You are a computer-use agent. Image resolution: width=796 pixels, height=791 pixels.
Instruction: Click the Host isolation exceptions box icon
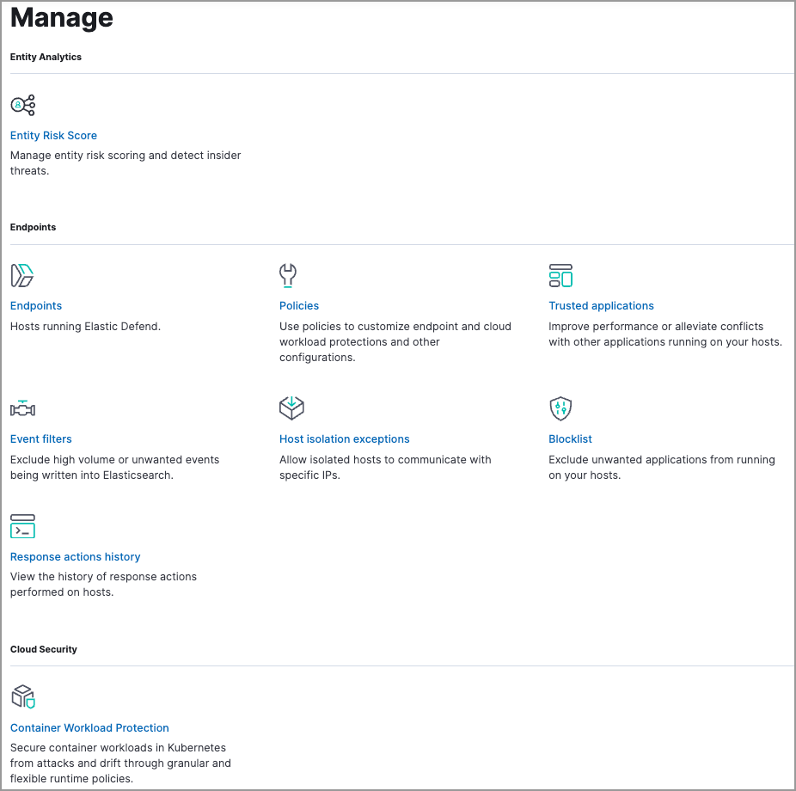pos(291,408)
